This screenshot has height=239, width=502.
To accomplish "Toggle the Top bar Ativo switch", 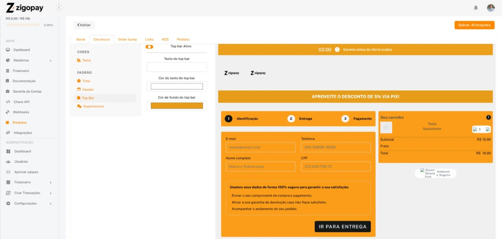I will coord(149,47).
